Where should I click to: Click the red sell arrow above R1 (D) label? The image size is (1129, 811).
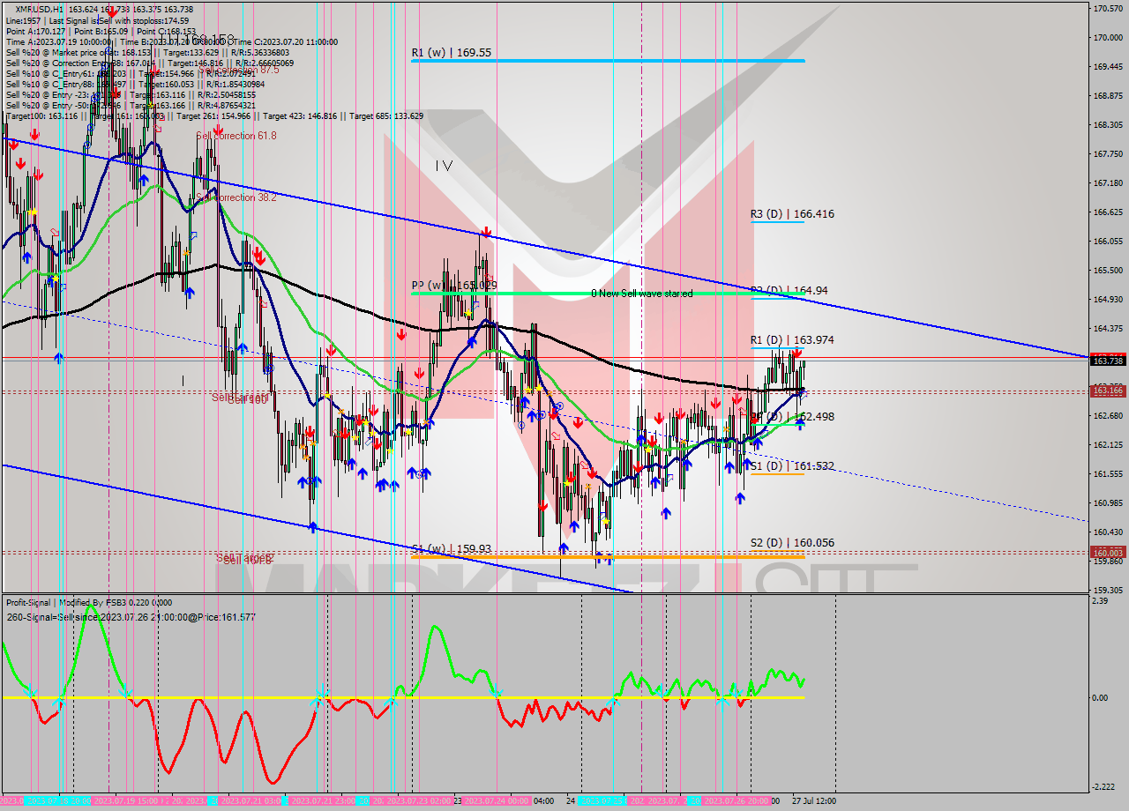796,353
